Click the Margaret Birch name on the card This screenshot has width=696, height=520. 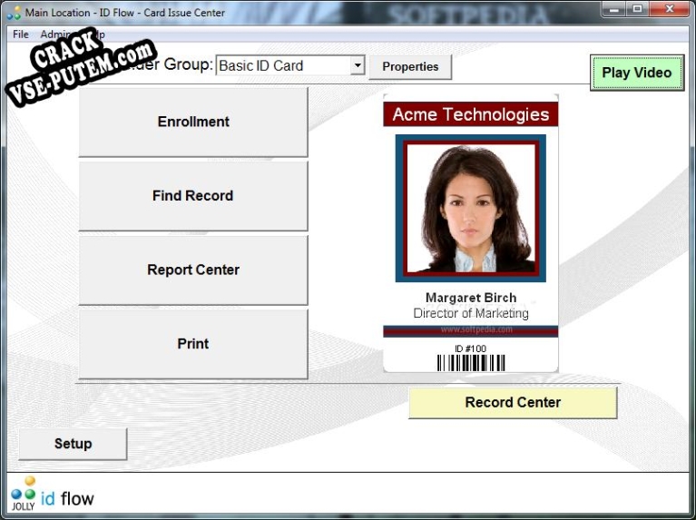pyautogui.click(x=470, y=298)
